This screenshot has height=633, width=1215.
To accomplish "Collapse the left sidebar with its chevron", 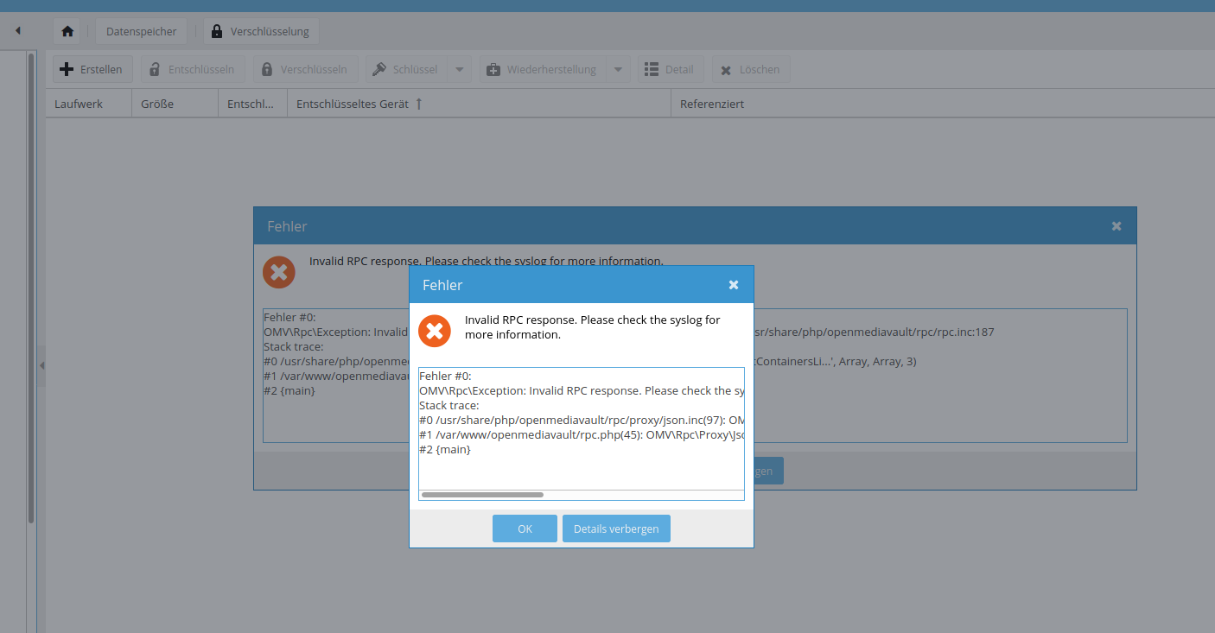I will 42,364.
